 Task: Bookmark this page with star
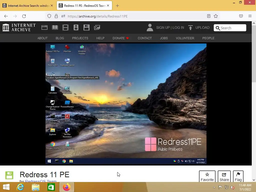click(x=216, y=16)
